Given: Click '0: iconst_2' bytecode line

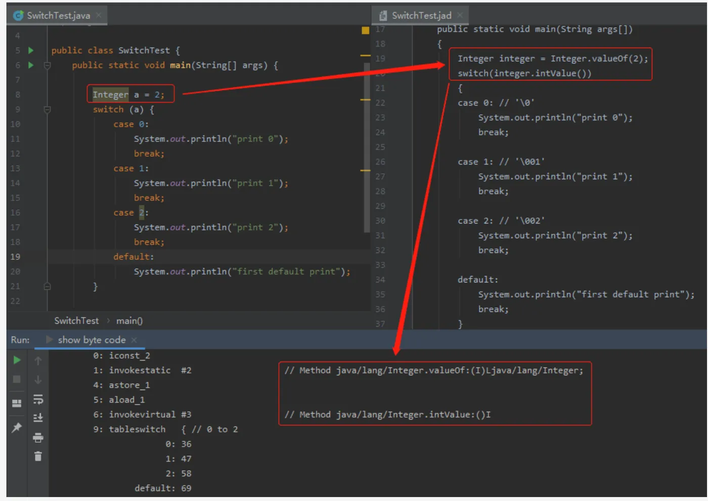Looking at the screenshot, I should tap(122, 356).
